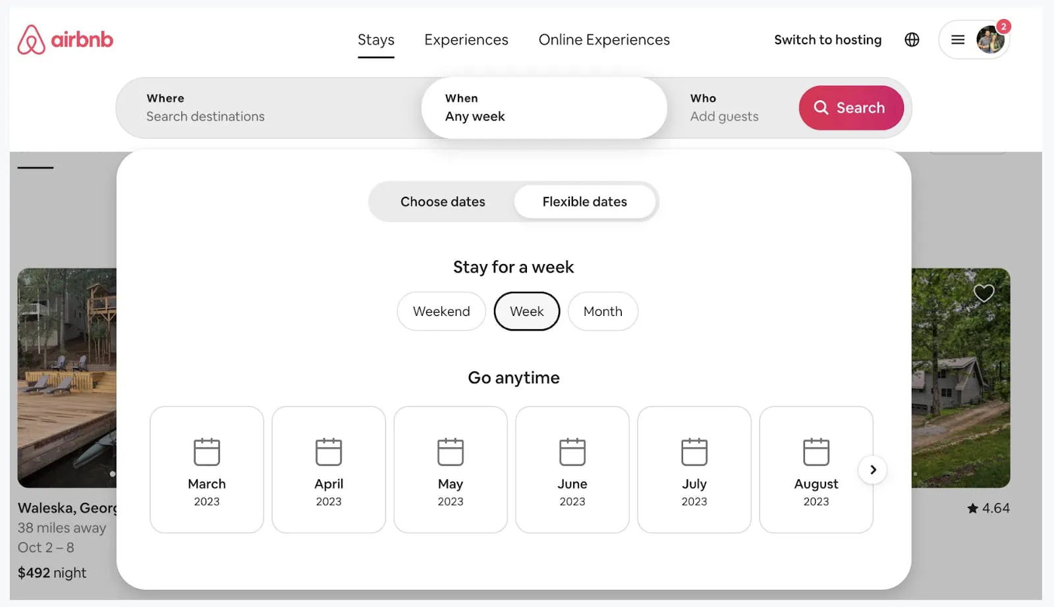Click the red Search button
The height and width of the screenshot is (607, 1054).
pyautogui.click(x=851, y=108)
